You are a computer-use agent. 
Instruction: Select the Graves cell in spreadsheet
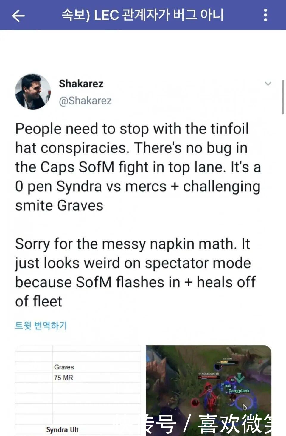point(64,367)
